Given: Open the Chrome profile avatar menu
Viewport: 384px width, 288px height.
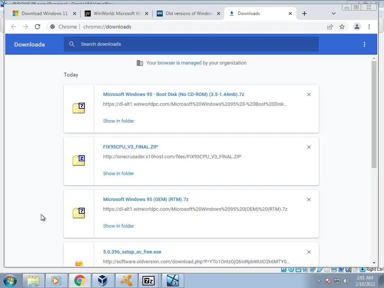Looking at the screenshot, I should click(x=357, y=27).
